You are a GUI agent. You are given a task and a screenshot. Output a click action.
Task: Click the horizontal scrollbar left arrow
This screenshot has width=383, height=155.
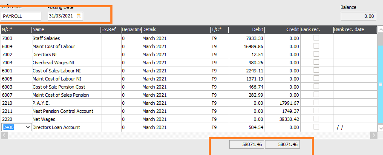tap(5, 135)
